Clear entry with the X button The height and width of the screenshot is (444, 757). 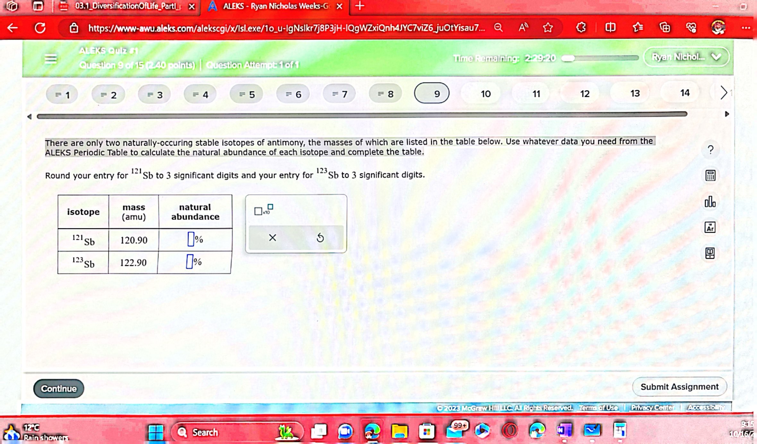click(272, 238)
